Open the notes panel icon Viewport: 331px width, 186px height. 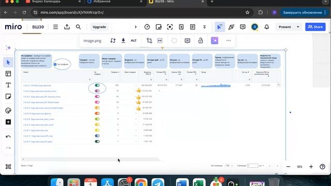(192, 27)
